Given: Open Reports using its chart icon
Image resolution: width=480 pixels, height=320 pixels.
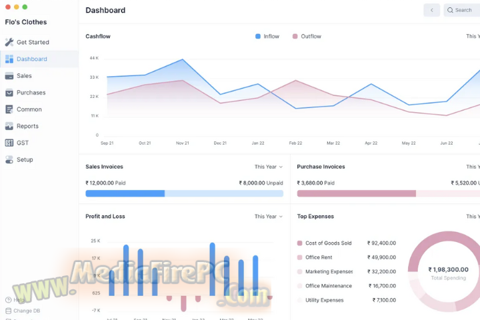Looking at the screenshot, I should pos(9,126).
